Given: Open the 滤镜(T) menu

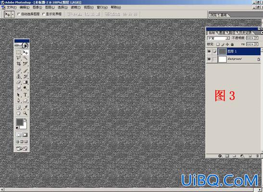Looking at the screenshot, I should [75, 7].
